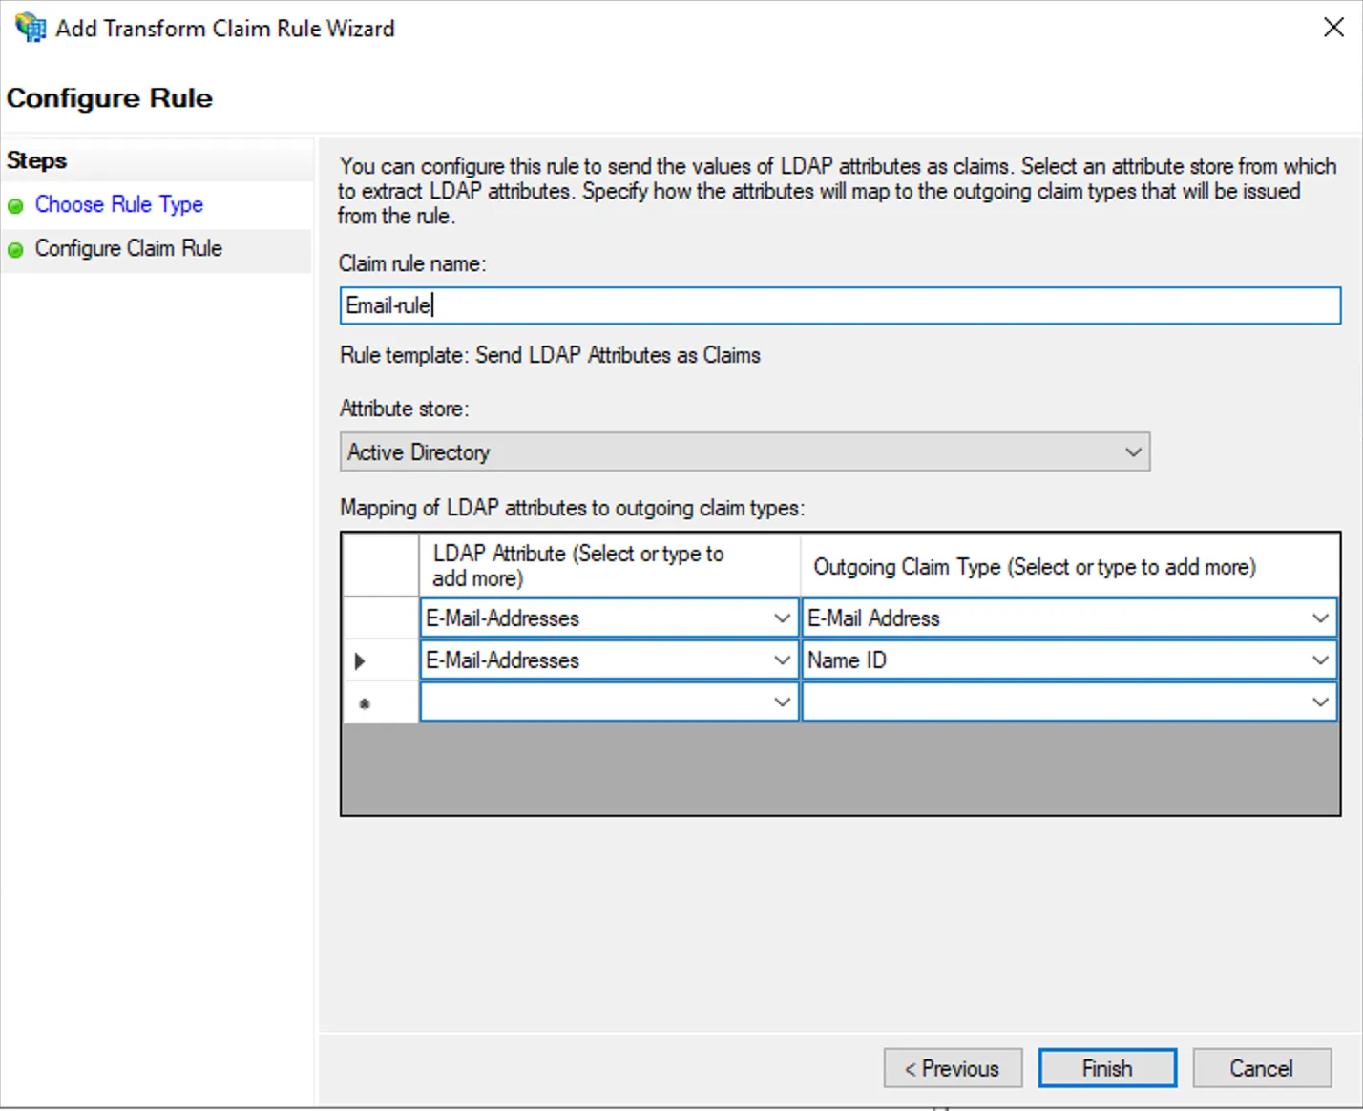
Task: Open the second E-Mail-Addresses LDAP attribute dropdown
Action: click(782, 660)
